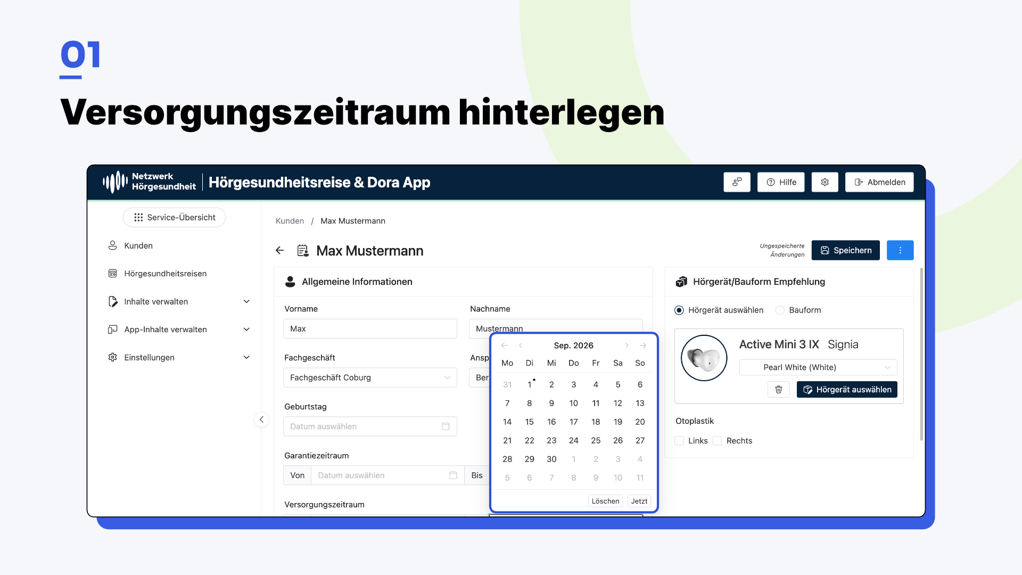
Task: Click the trash icon under Active Mini 3 IX
Action: [x=778, y=389]
